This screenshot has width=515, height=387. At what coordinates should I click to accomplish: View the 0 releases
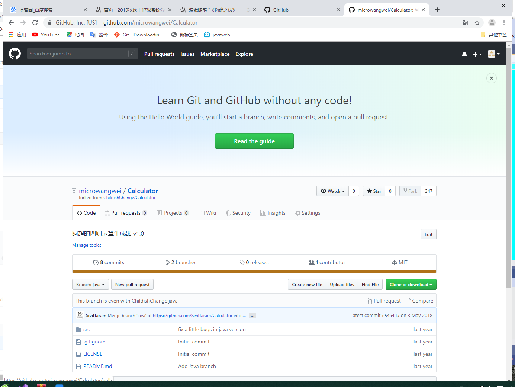coord(254,262)
